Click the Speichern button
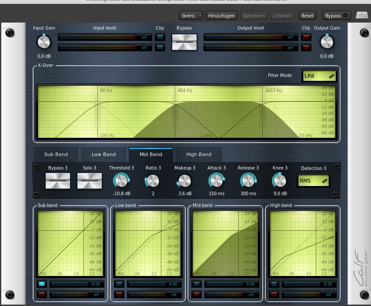Image resolution: width=371 pixels, height=306 pixels. coord(254,16)
